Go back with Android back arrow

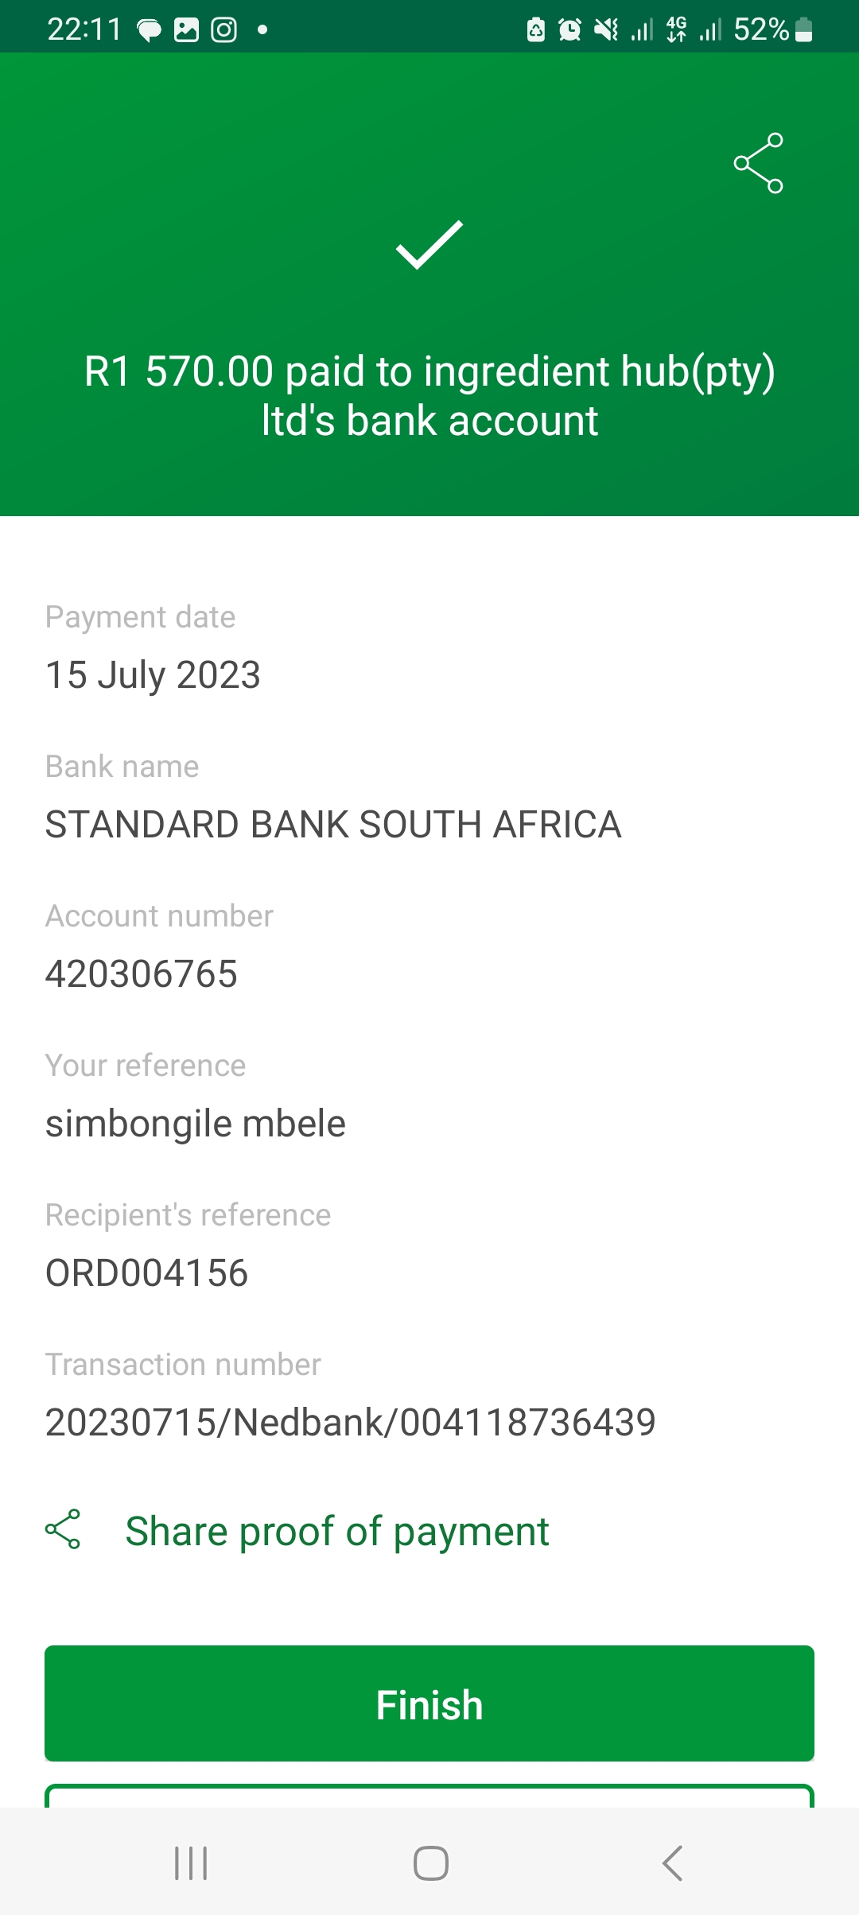(x=672, y=1863)
